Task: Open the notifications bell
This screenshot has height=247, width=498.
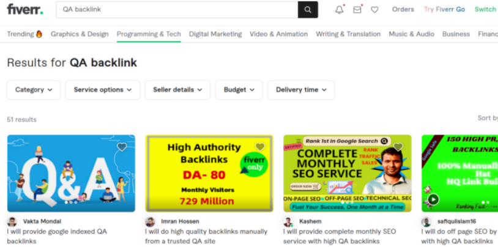Action: pyautogui.click(x=339, y=10)
